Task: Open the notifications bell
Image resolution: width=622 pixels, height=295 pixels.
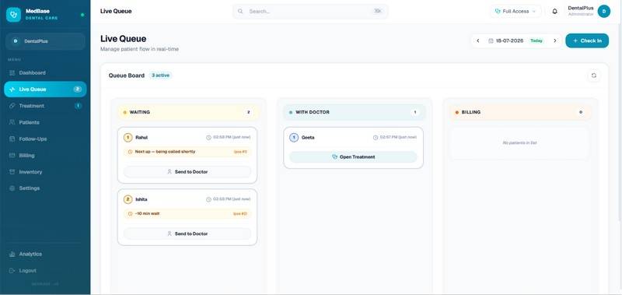Action: pyautogui.click(x=554, y=12)
